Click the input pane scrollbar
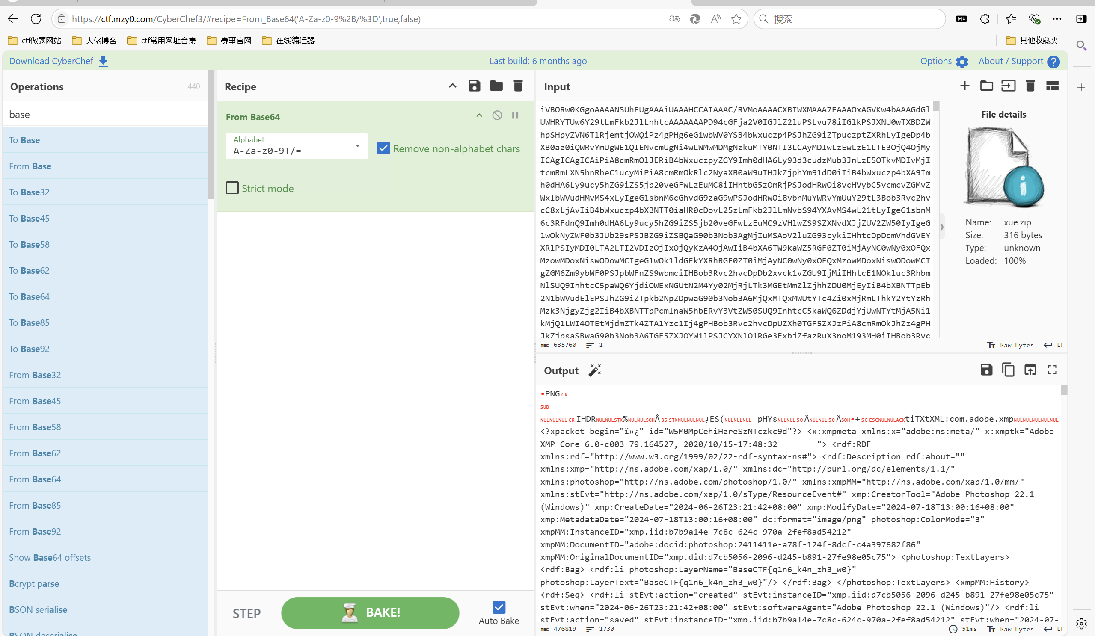Image resolution: width=1095 pixels, height=636 pixels. [x=935, y=106]
